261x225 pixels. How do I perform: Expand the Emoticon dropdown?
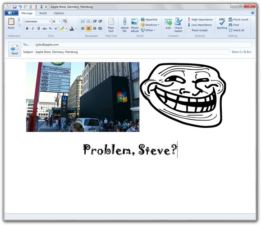[x=150, y=25]
